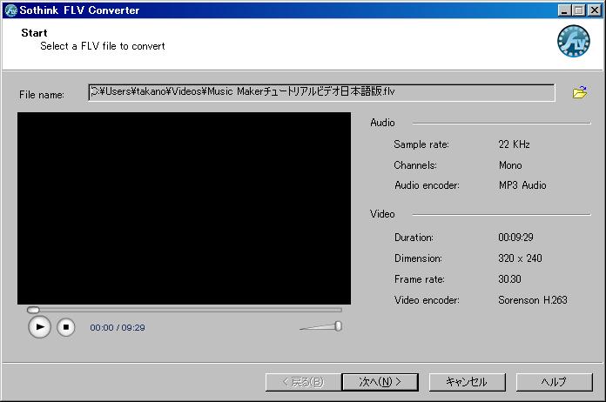Click the 'Audio' section heading
The image size is (606, 402).
point(382,123)
